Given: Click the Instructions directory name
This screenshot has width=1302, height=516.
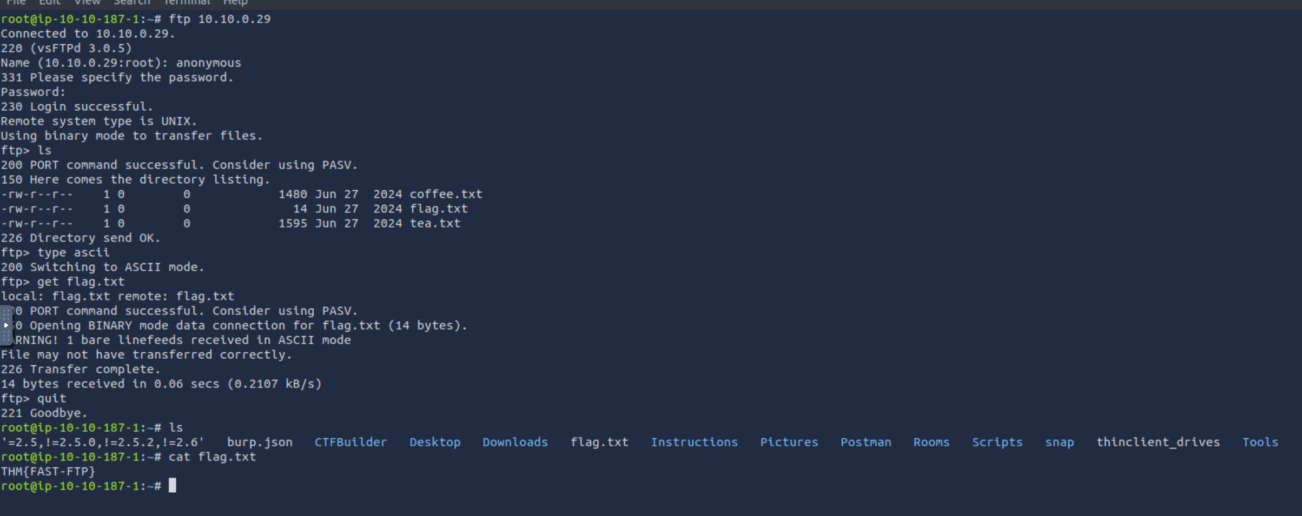Looking at the screenshot, I should [694, 442].
